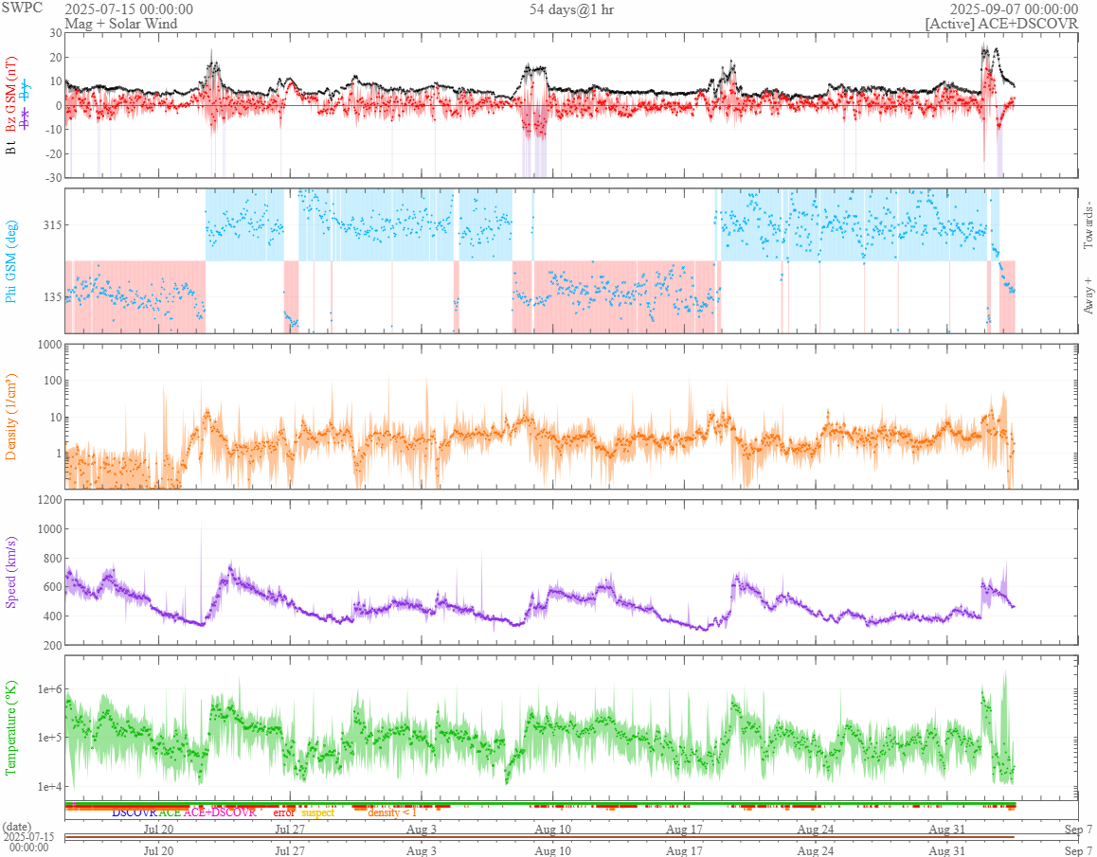Select the green ACE legend entry
Screen dimensions: 1097x857
pos(170,812)
